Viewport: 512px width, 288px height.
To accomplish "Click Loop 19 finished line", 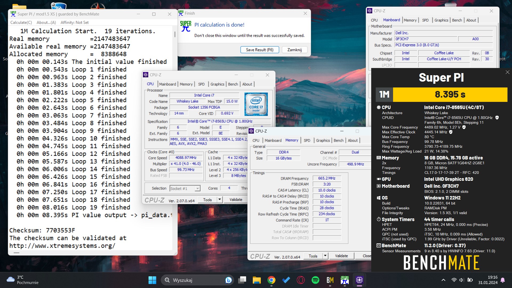I will pos(73,207).
